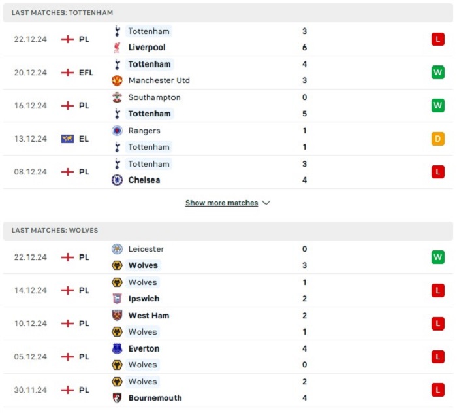Click green W badge for Manchester Utd match
This screenshot has height=415, width=457.
438,73
